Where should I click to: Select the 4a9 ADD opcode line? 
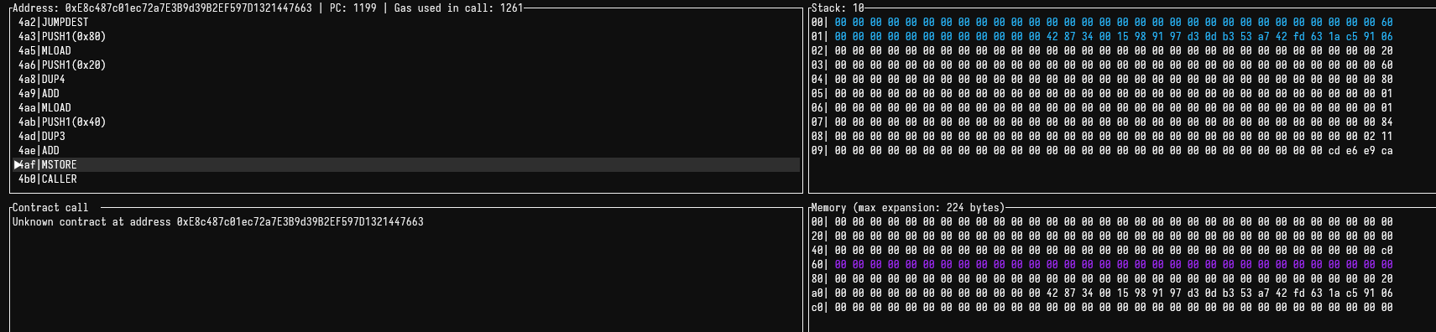click(x=39, y=94)
